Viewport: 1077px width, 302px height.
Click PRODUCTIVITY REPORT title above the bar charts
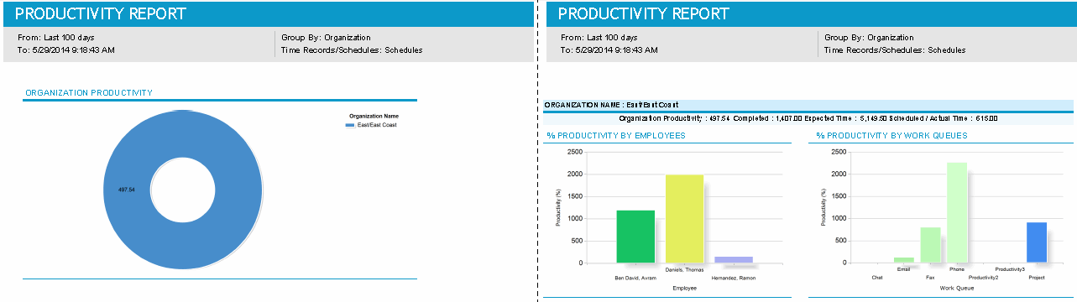pyautogui.click(x=643, y=13)
